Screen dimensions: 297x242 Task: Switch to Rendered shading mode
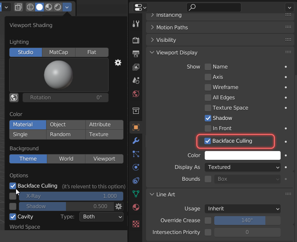point(58,7)
